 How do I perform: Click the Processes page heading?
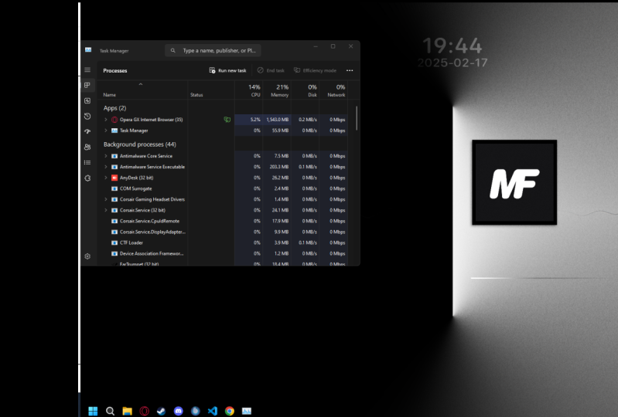(x=115, y=70)
